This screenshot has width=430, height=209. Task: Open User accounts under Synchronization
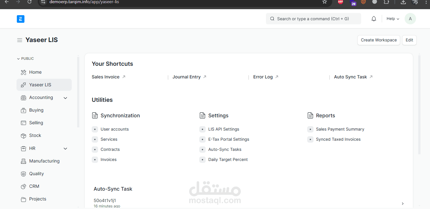pos(115,129)
